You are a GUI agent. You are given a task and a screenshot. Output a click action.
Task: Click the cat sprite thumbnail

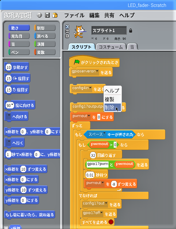click(79, 31)
